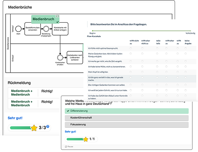Click the Einkauf lane label
The height and width of the screenshot is (152, 198).
click(x=13, y=58)
